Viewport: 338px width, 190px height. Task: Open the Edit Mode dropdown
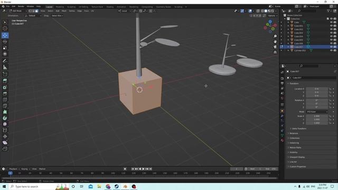[x=18, y=11]
